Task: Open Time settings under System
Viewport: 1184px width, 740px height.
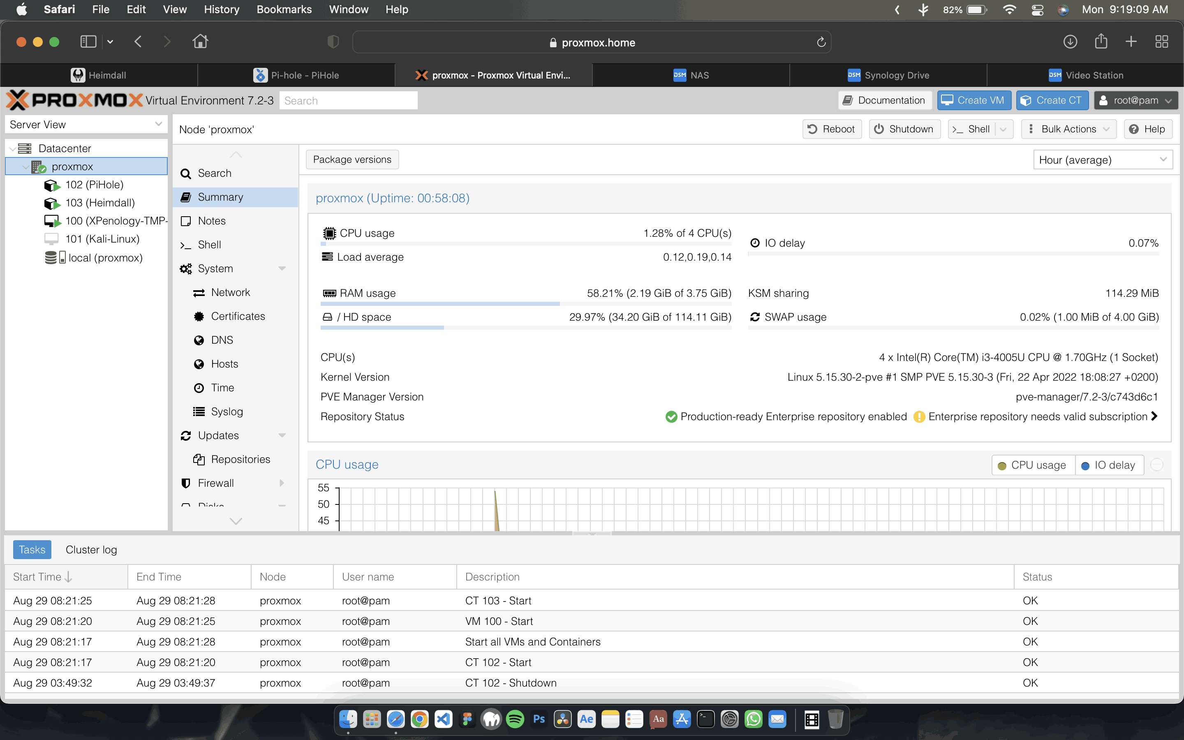Action: click(222, 388)
